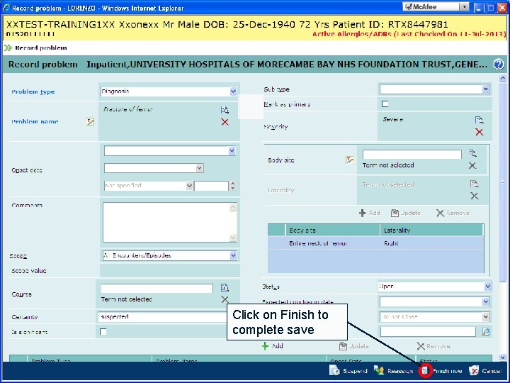Clear the Course term
Screen dimensions: 510x383
[x=225, y=299]
